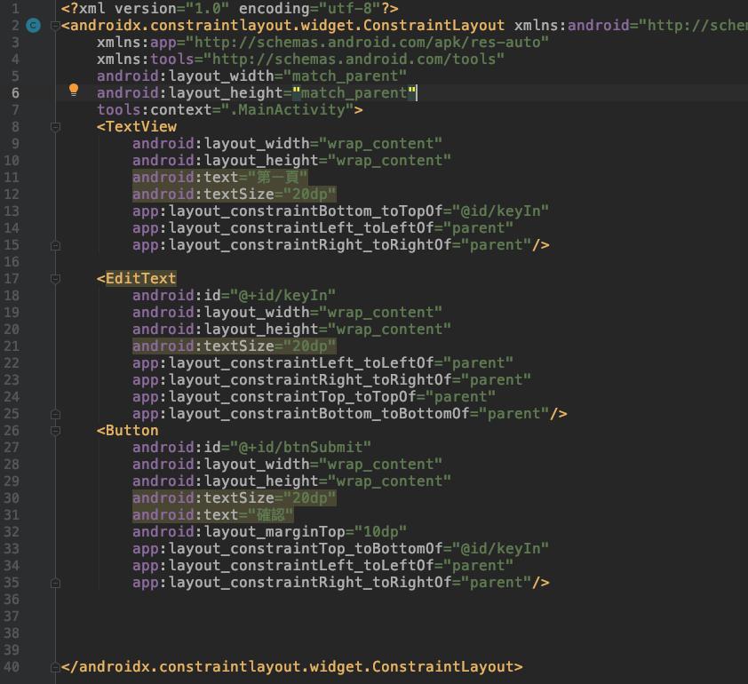Click the opening EditText tag name
Image resolution: width=748 pixels, height=684 pixels.
[x=140, y=279]
